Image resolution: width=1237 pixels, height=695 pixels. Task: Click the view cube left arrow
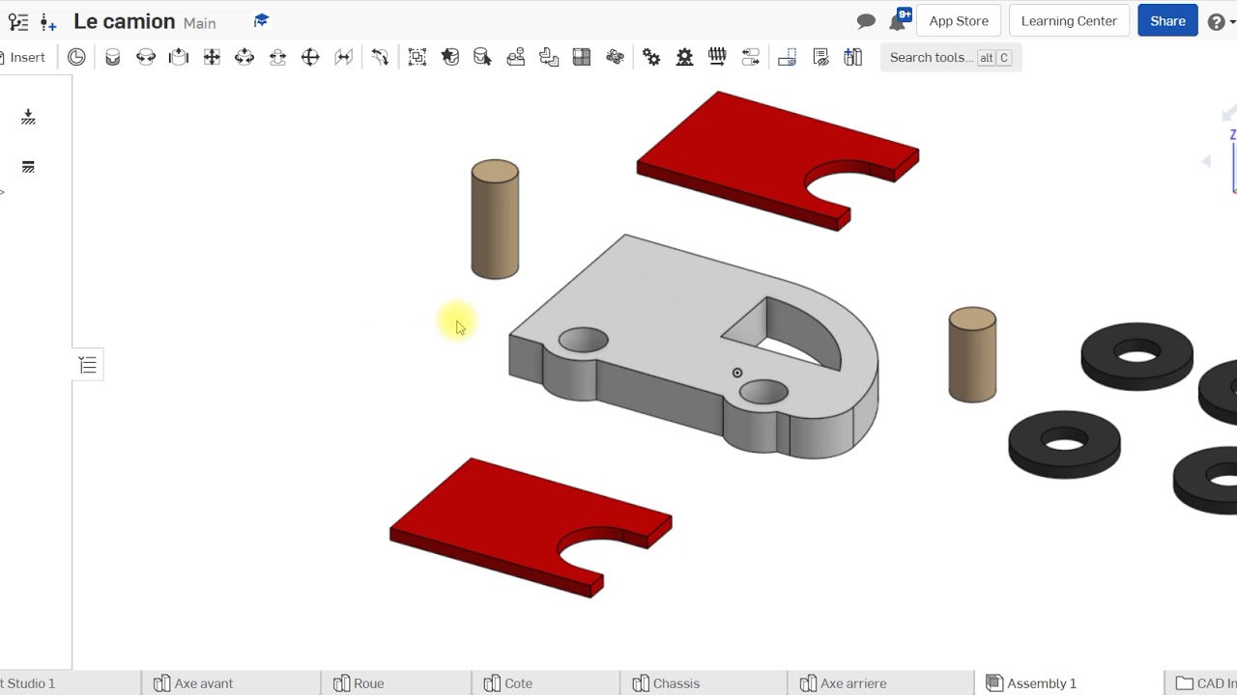tap(1207, 161)
